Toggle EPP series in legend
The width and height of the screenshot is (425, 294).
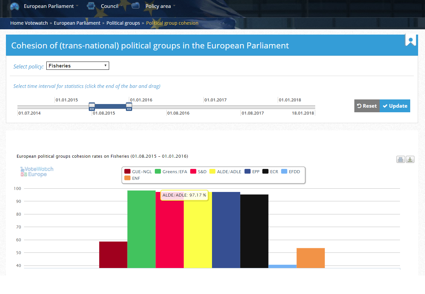pos(252,172)
